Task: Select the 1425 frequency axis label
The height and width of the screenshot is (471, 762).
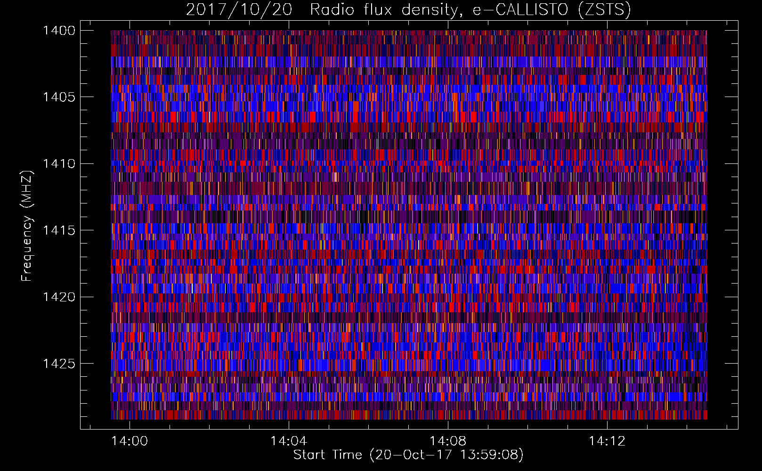Action: click(x=59, y=364)
